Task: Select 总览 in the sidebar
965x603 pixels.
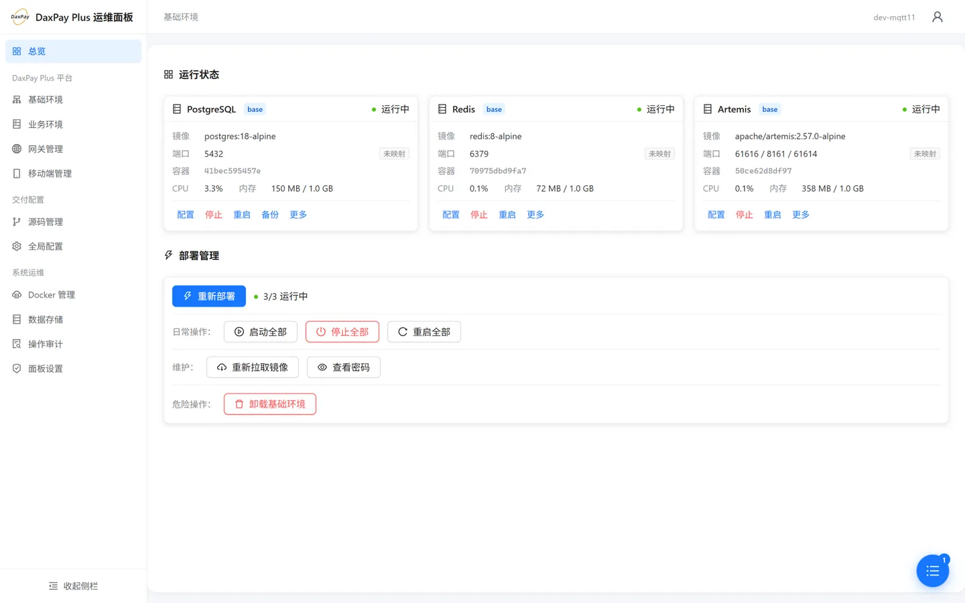Action: 74,52
